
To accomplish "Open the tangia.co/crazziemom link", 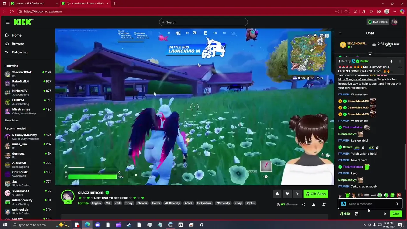I will coord(357,79).
